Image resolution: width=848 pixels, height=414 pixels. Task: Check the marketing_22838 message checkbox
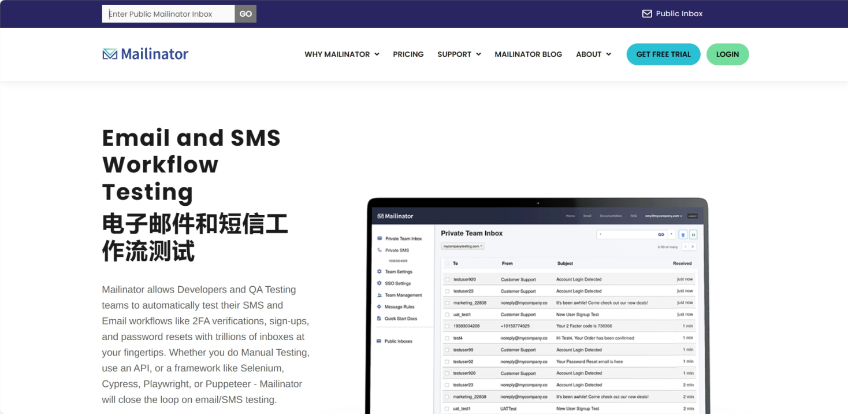click(x=447, y=303)
